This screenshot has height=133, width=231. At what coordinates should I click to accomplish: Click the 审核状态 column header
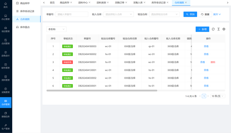point(68,38)
